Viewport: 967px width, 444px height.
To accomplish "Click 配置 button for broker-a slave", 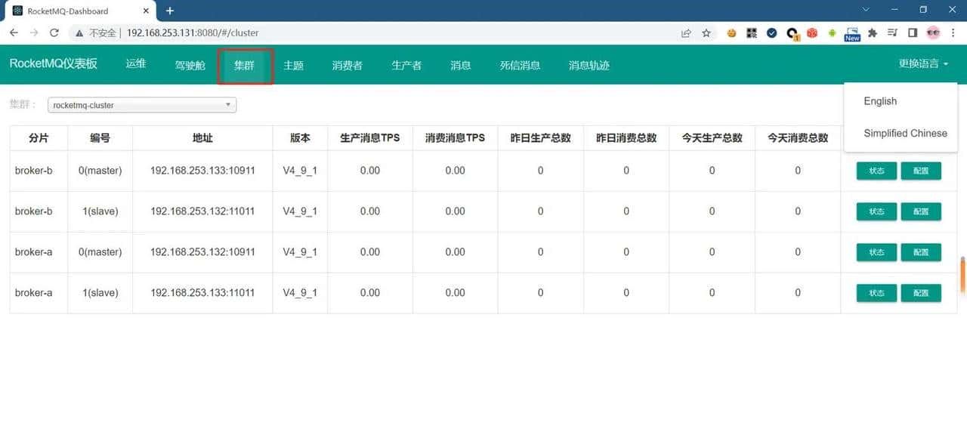I will point(921,293).
